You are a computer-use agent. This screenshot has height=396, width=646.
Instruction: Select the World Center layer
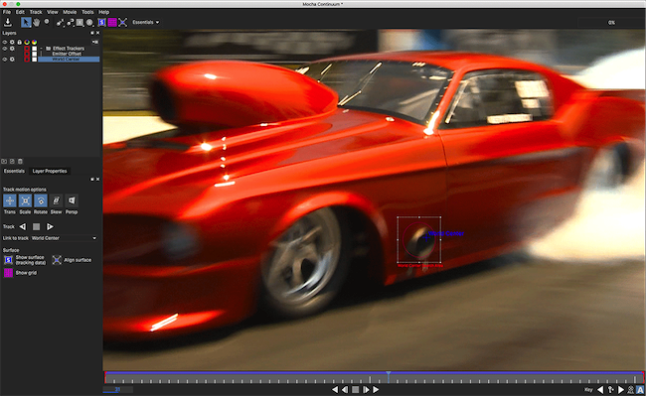[x=69, y=60]
